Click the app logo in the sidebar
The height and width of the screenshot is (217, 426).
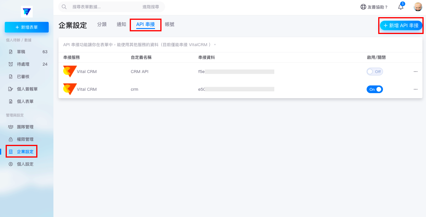point(27,12)
